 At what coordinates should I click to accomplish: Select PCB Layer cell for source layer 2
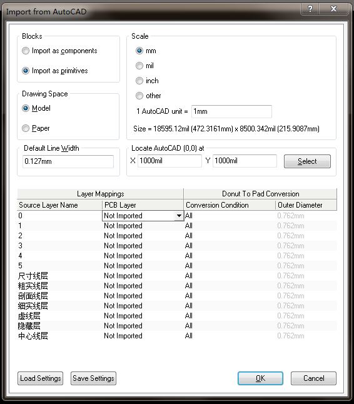point(143,236)
